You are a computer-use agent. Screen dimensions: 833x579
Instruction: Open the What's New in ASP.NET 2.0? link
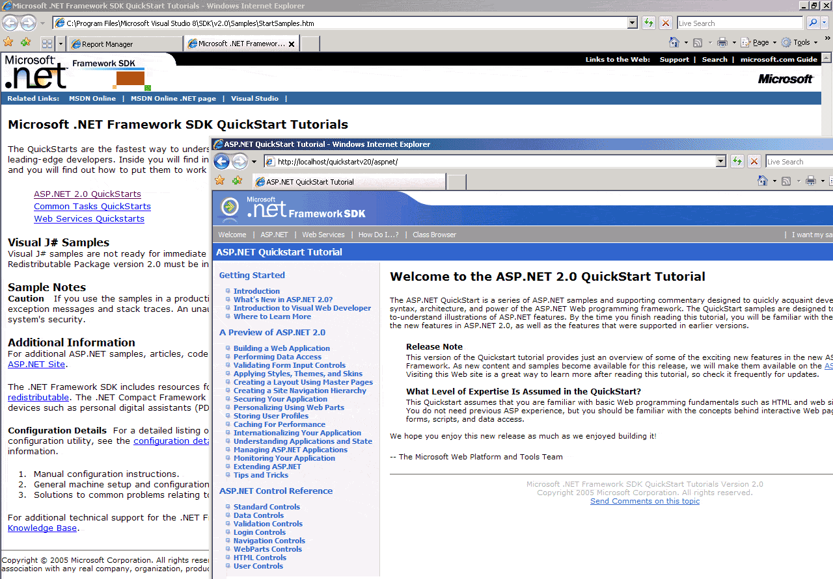coord(283,300)
